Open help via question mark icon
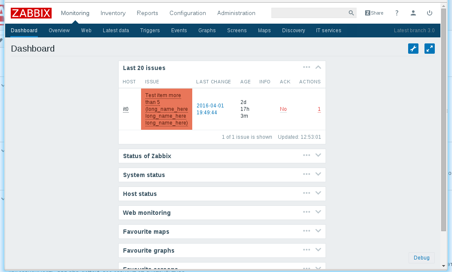452x272 pixels. pyautogui.click(x=397, y=13)
